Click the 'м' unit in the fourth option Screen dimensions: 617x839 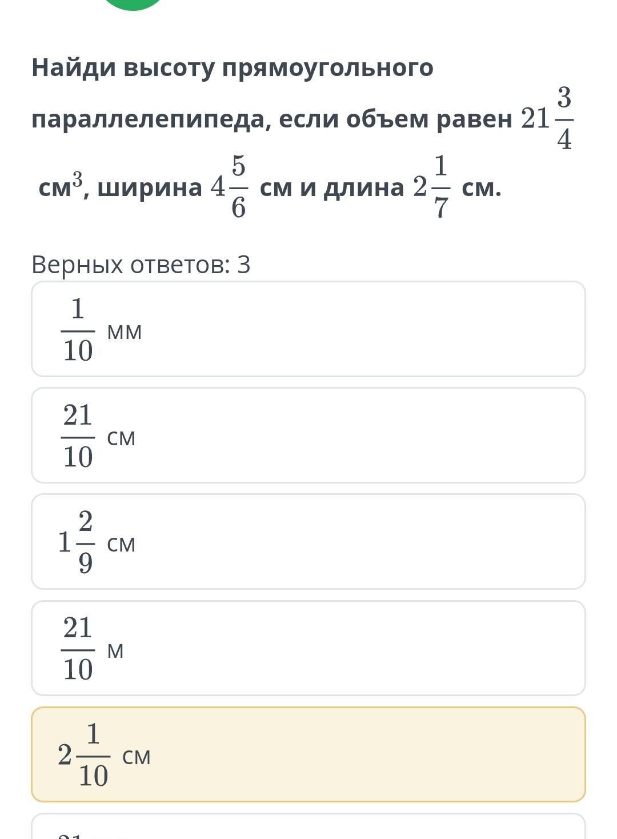click(115, 650)
